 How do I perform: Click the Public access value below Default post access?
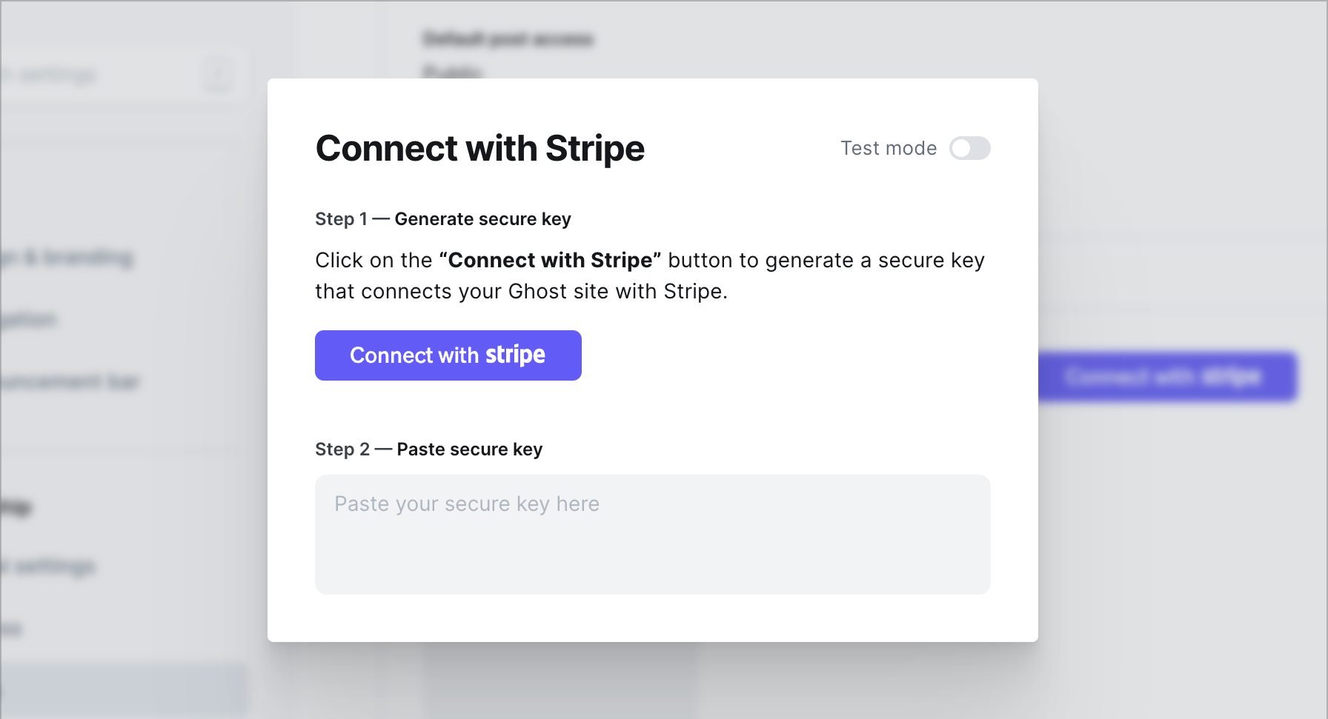pyautogui.click(x=452, y=72)
